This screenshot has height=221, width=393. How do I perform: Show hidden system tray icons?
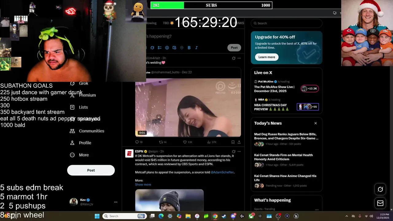[x=347, y=216]
